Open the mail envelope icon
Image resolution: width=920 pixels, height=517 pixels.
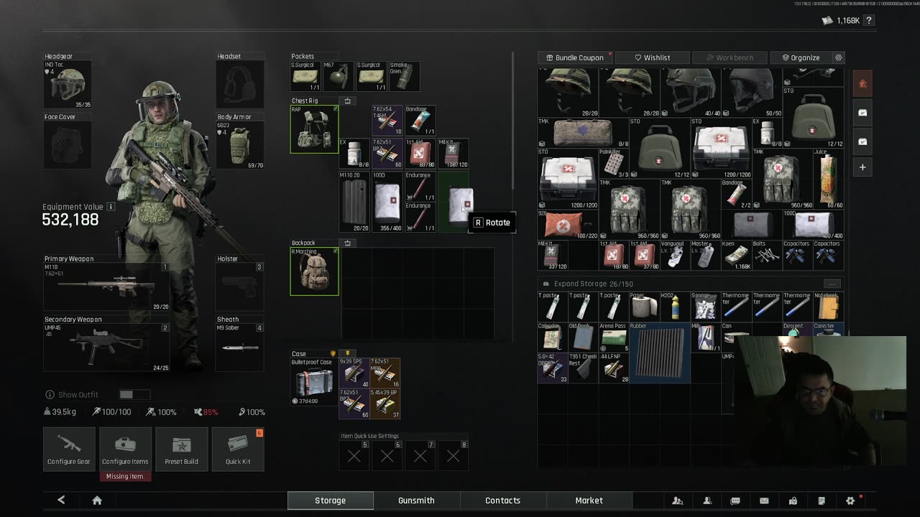point(764,500)
